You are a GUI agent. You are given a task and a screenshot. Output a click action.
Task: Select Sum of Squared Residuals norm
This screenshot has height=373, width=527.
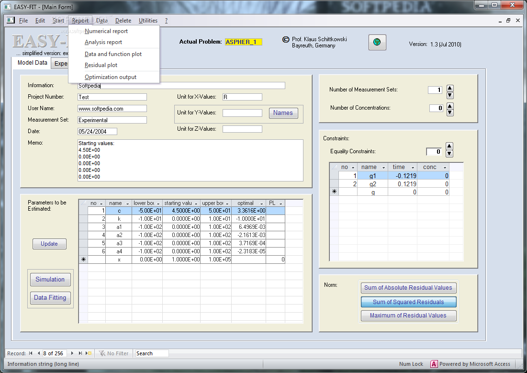point(408,302)
